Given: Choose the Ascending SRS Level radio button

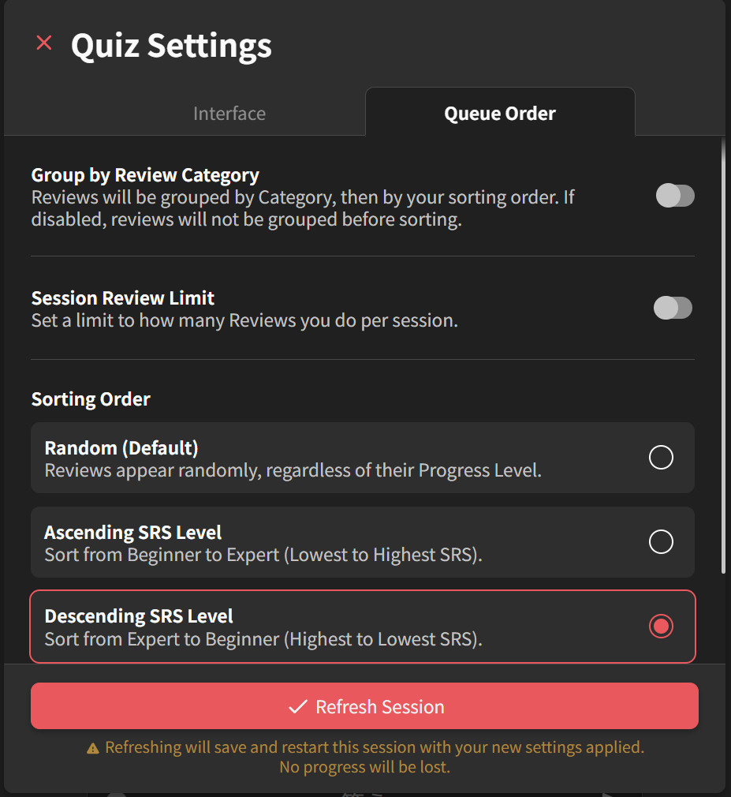Looking at the screenshot, I should [x=661, y=541].
